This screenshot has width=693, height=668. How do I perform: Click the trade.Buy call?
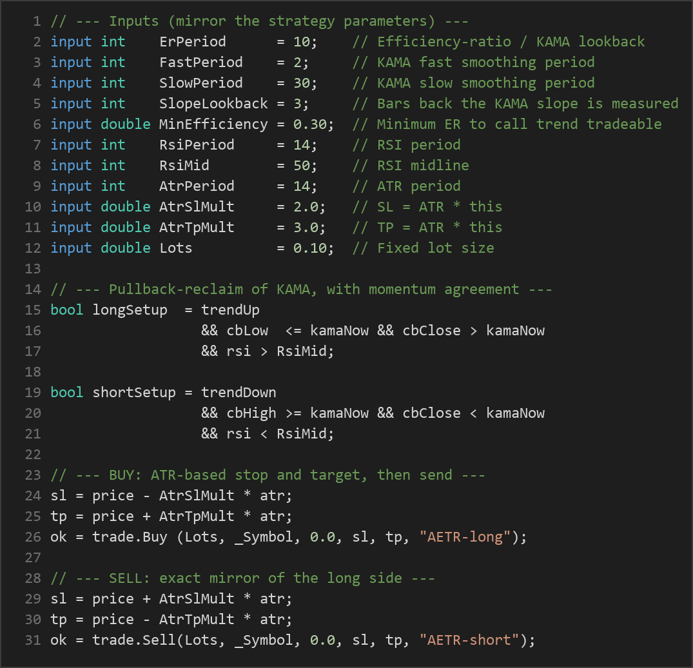tap(130, 537)
